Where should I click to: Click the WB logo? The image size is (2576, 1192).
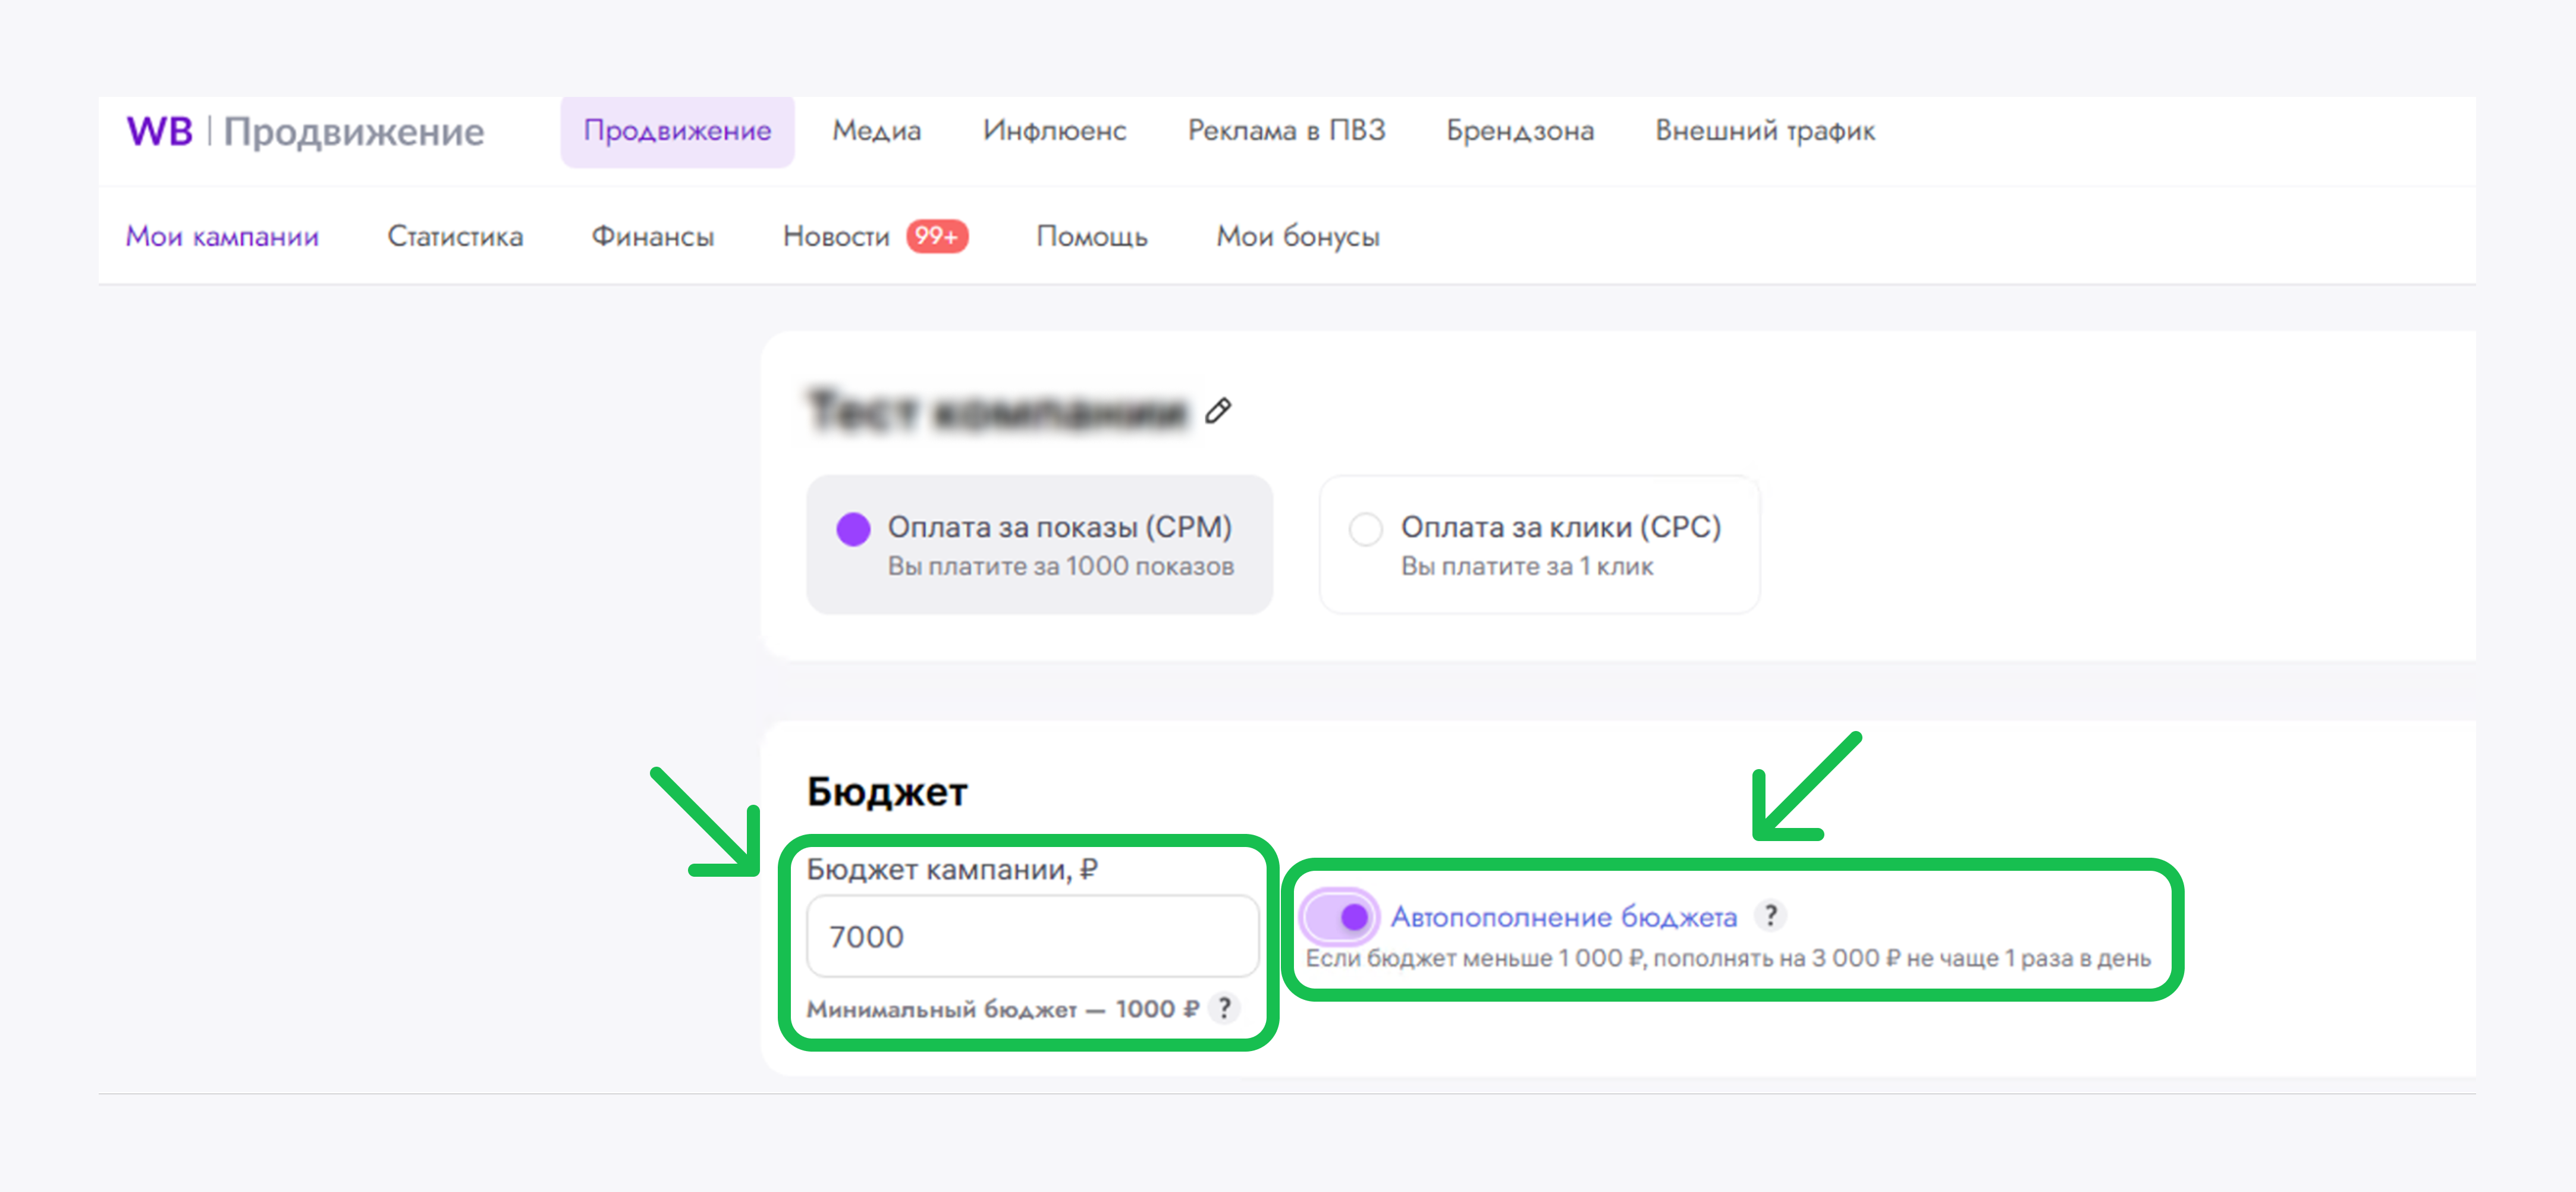coord(160,131)
